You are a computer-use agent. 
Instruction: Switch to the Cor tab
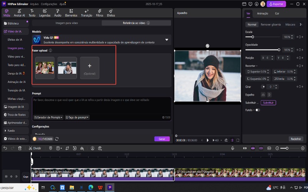(277, 13)
